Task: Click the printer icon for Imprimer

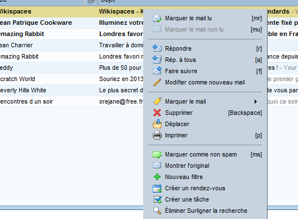Action: (x=157, y=135)
